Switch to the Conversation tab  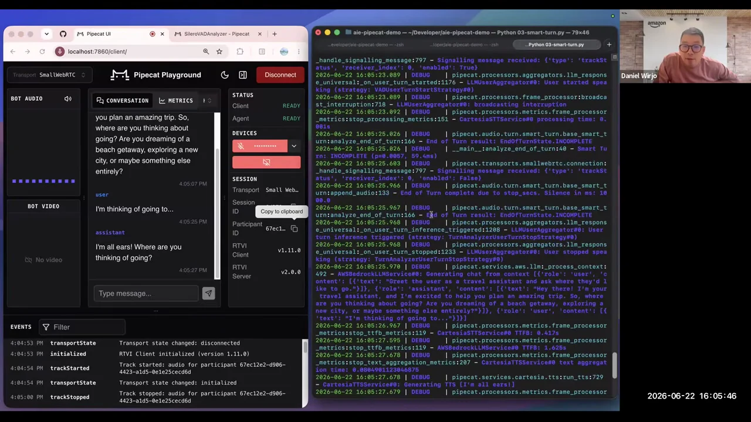pyautogui.click(x=123, y=101)
